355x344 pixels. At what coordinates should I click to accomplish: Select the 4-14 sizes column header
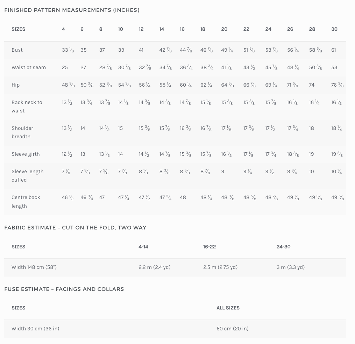[143, 247]
